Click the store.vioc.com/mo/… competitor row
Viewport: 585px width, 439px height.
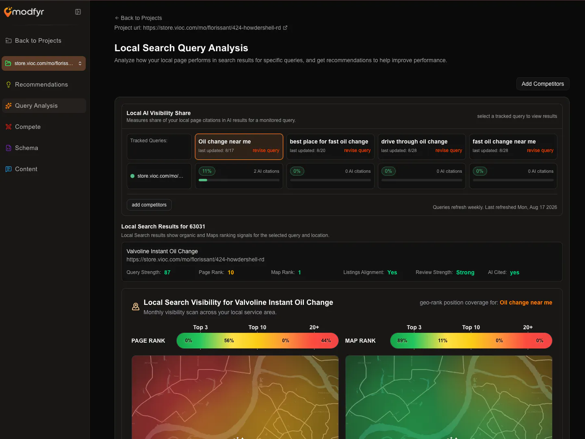pos(159,176)
